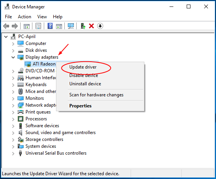Open the View menu

click(x=42, y=17)
